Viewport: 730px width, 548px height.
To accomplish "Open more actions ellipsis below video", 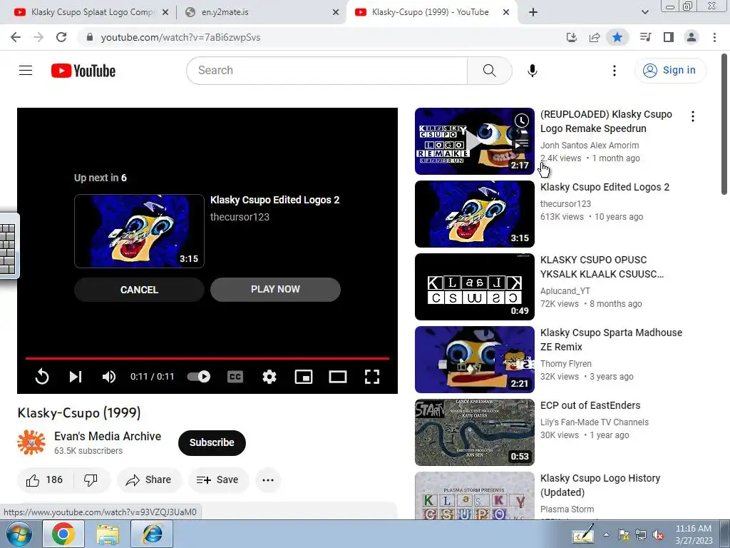I will [x=268, y=480].
